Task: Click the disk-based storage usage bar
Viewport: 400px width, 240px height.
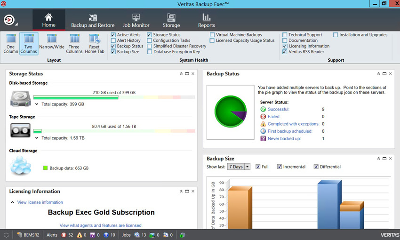Action: (x=114, y=98)
